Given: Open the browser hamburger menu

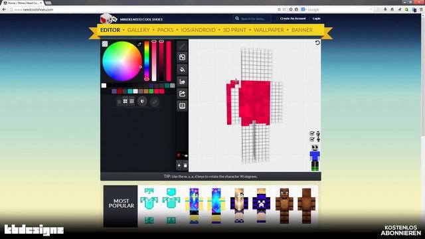Looking at the screenshot, I should tap(421, 9).
